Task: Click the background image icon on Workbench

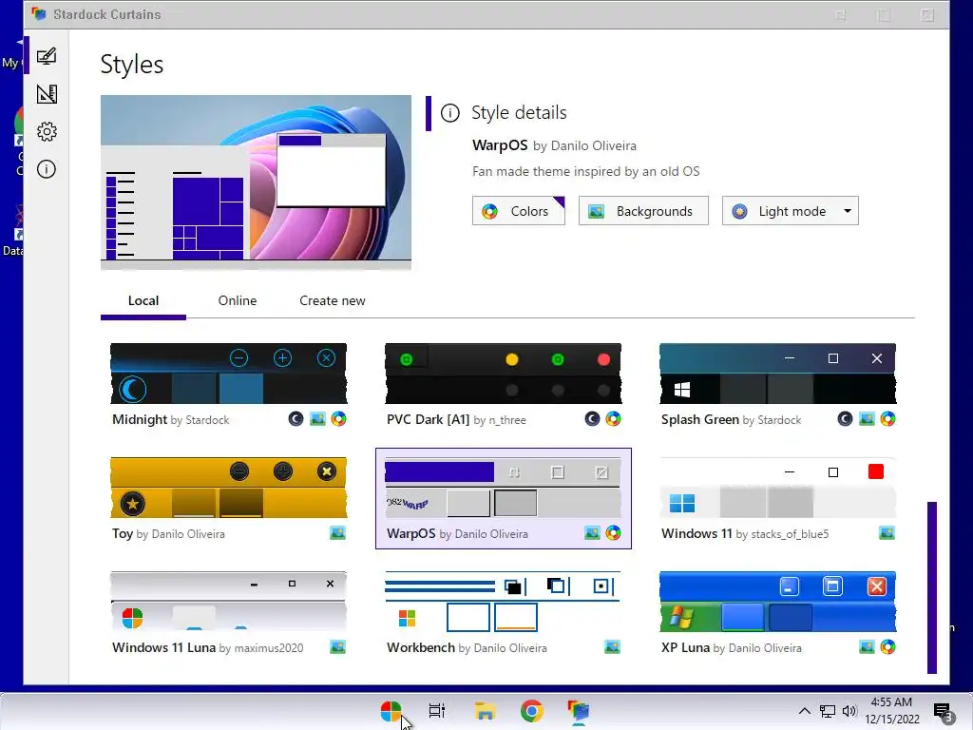Action: click(x=613, y=647)
